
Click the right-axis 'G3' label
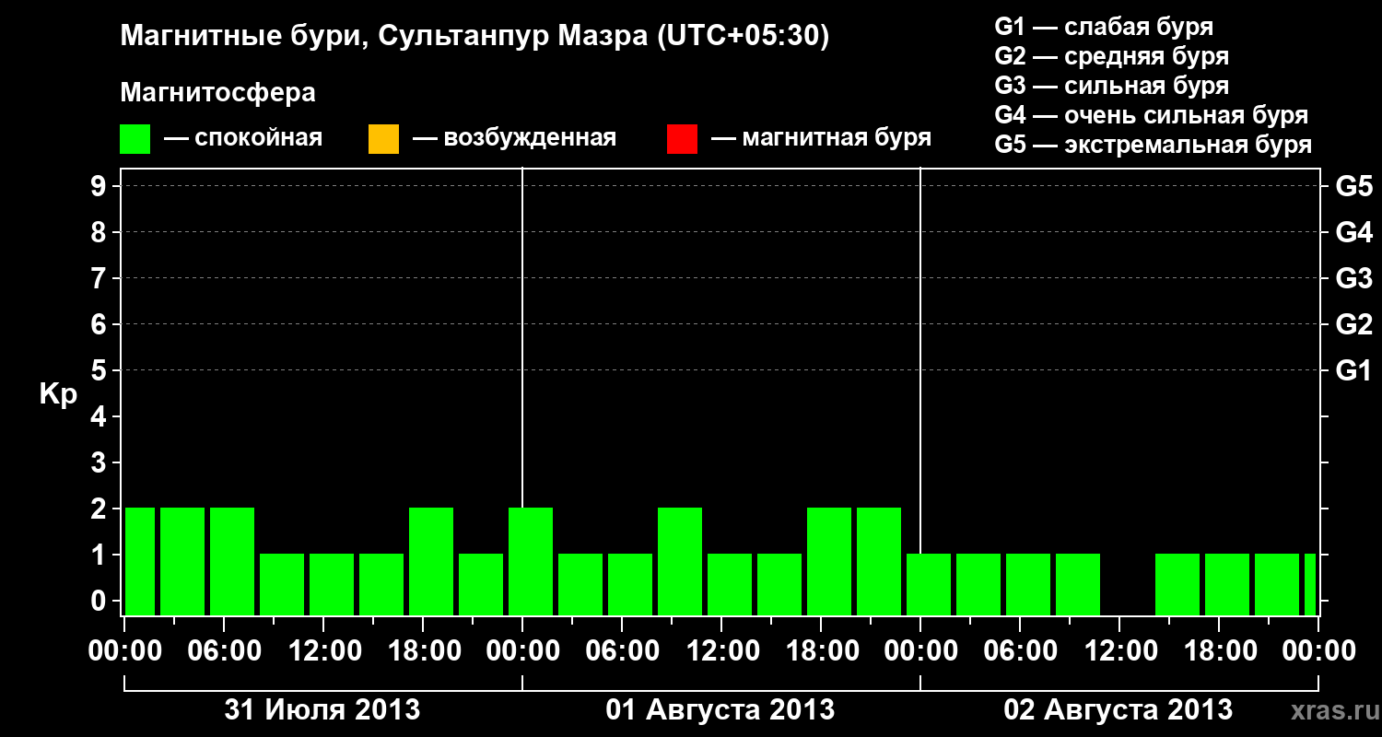tap(1353, 278)
